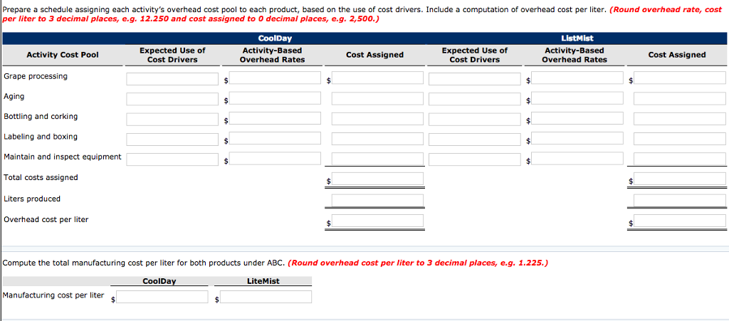Click ListMist Aging Cost Assigned input
The height and width of the screenshot is (321, 729).
[x=680, y=98]
